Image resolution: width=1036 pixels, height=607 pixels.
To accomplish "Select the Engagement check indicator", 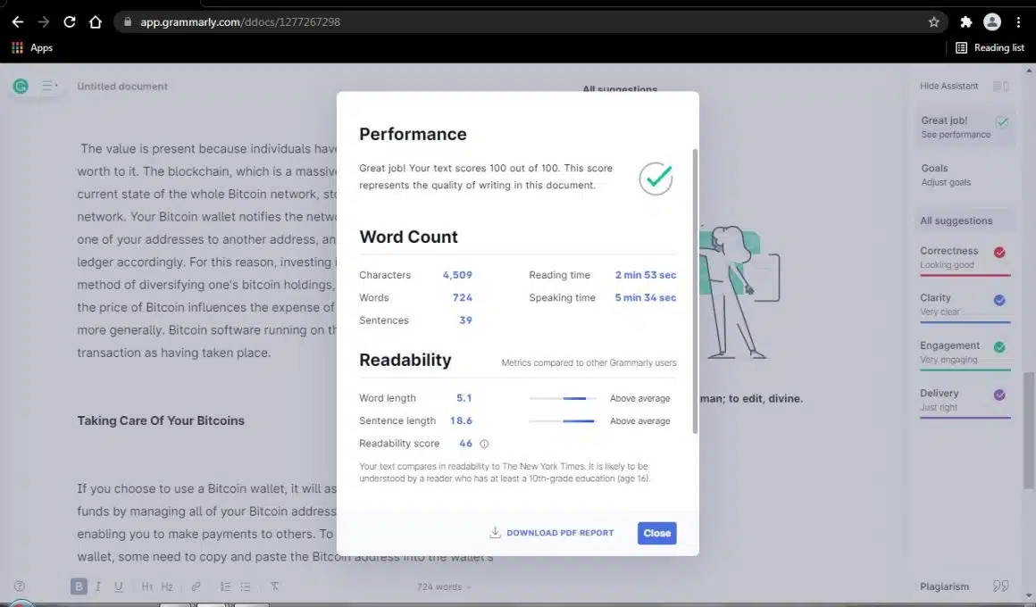I will (999, 347).
